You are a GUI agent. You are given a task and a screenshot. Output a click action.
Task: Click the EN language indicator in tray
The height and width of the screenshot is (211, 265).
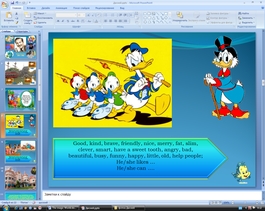240,208
